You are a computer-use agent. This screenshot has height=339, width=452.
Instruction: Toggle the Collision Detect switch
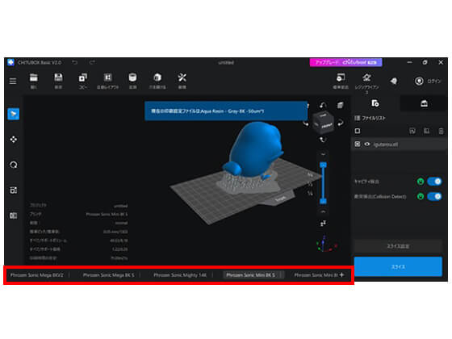[x=434, y=197]
